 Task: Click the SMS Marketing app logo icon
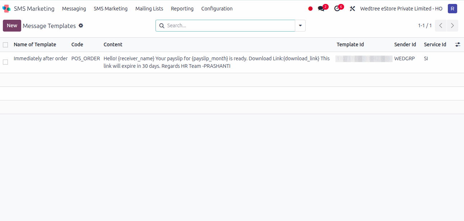pyautogui.click(x=6, y=9)
